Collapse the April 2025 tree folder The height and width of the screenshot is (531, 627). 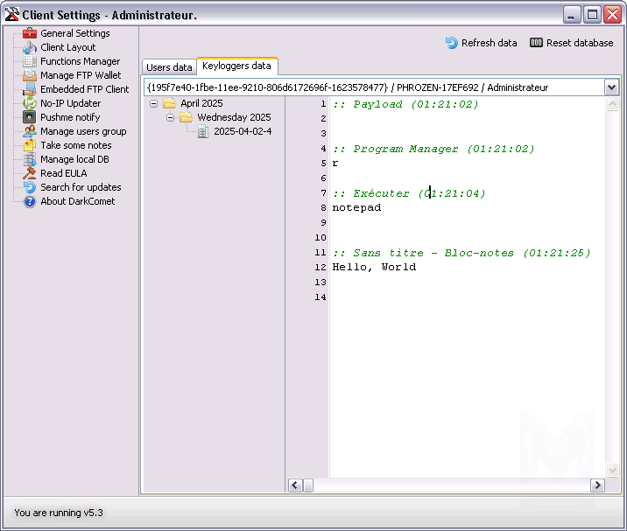pos(154,103)
